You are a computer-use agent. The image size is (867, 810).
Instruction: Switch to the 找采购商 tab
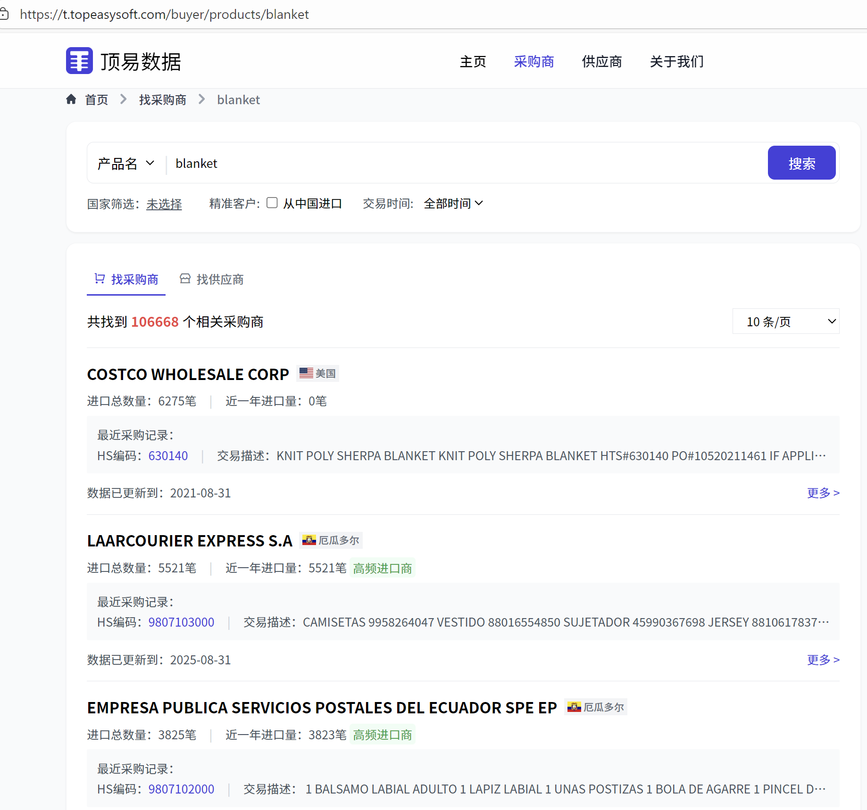point(126,280)
